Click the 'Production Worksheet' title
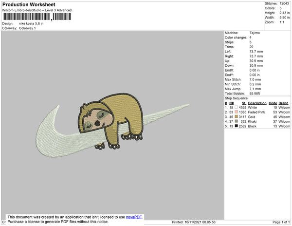292x226 pixels. (x=29, y=5)
